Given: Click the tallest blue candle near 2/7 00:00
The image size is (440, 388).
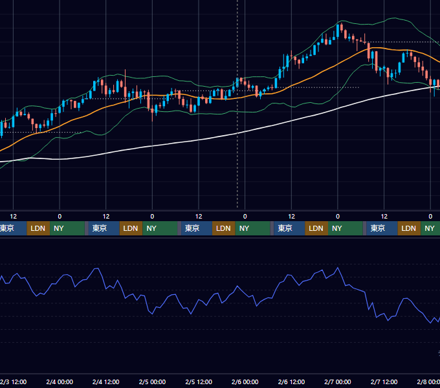Looking at the screenshot, I should pyautogui.click(x=338, y=31).
